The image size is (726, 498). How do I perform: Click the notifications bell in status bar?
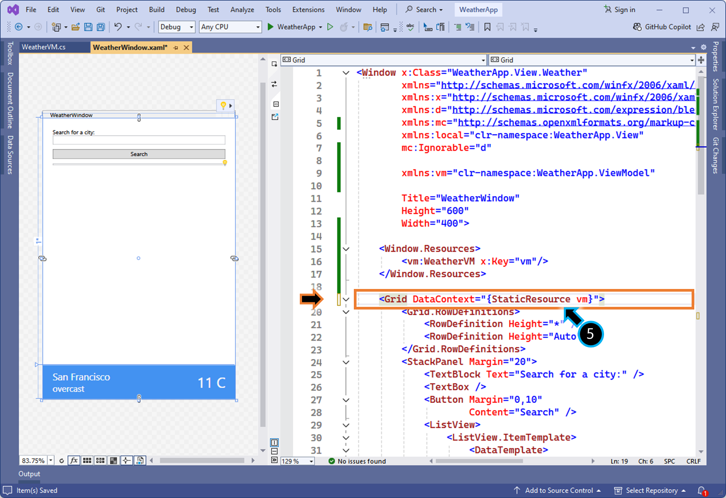702,490
